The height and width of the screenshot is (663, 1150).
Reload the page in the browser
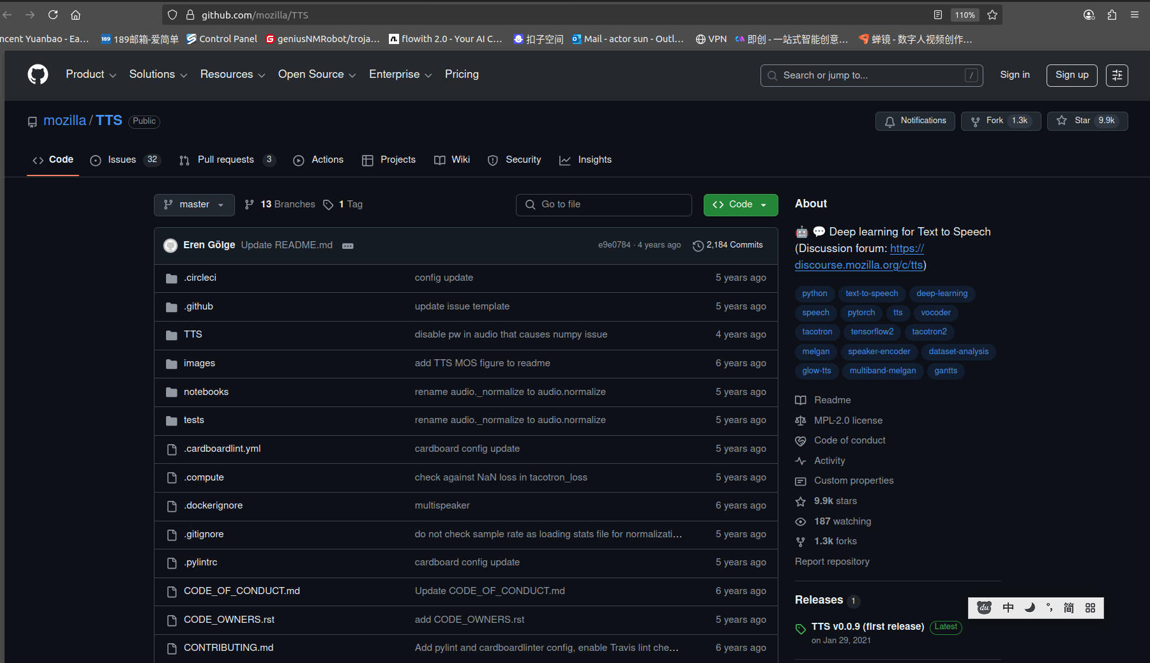pos(53,15)
